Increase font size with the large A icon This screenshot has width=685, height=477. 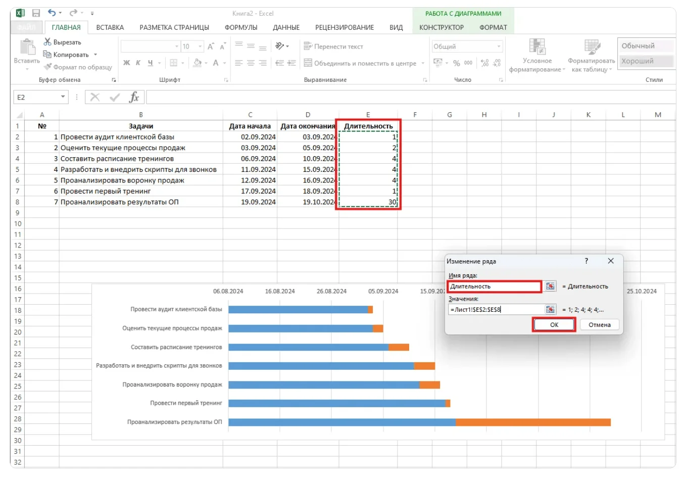[x=211, y=46]
